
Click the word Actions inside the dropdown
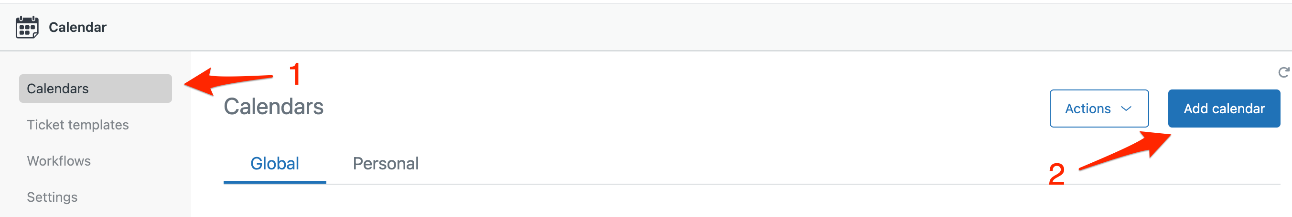(x=1087, y=108)
